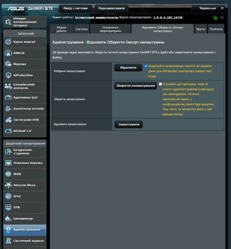
Task: Click Зберегти налаштування button
Action: coord(135,86)
